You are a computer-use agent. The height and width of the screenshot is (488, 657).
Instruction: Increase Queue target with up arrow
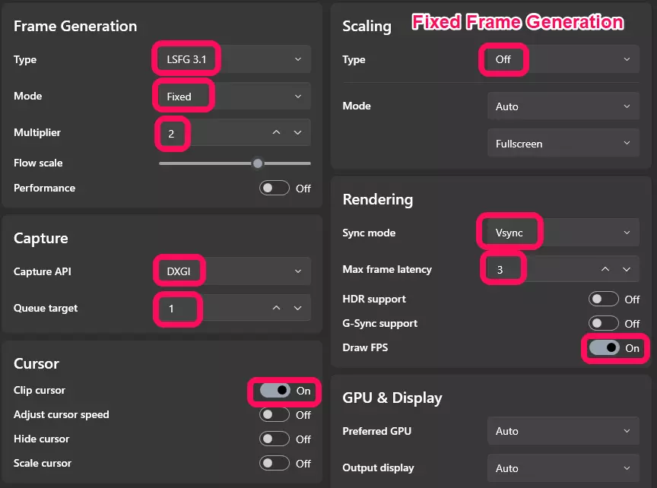coord(277,308)
